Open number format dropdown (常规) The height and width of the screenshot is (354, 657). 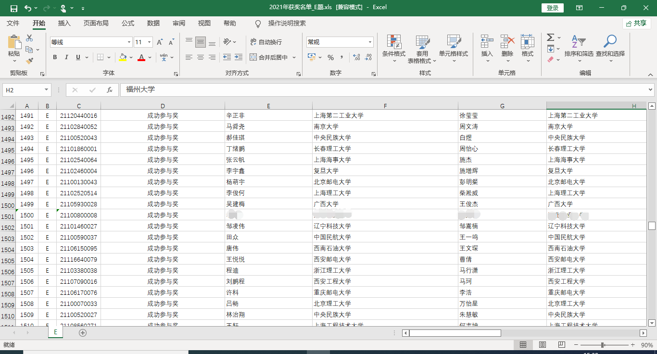370,42
